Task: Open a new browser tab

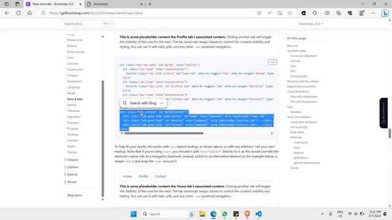Action: (149, 4)
